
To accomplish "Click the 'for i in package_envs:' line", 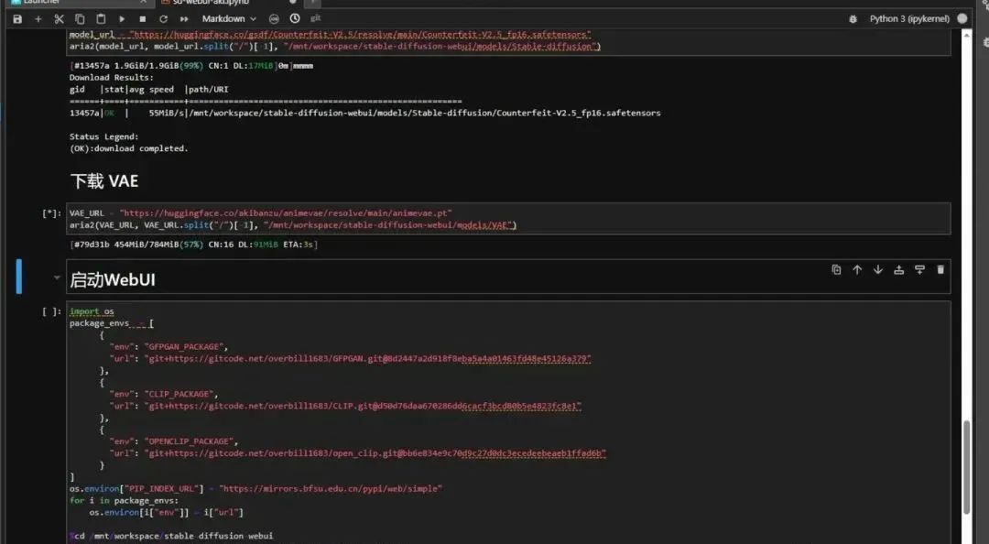I will (x=124, y=500).
